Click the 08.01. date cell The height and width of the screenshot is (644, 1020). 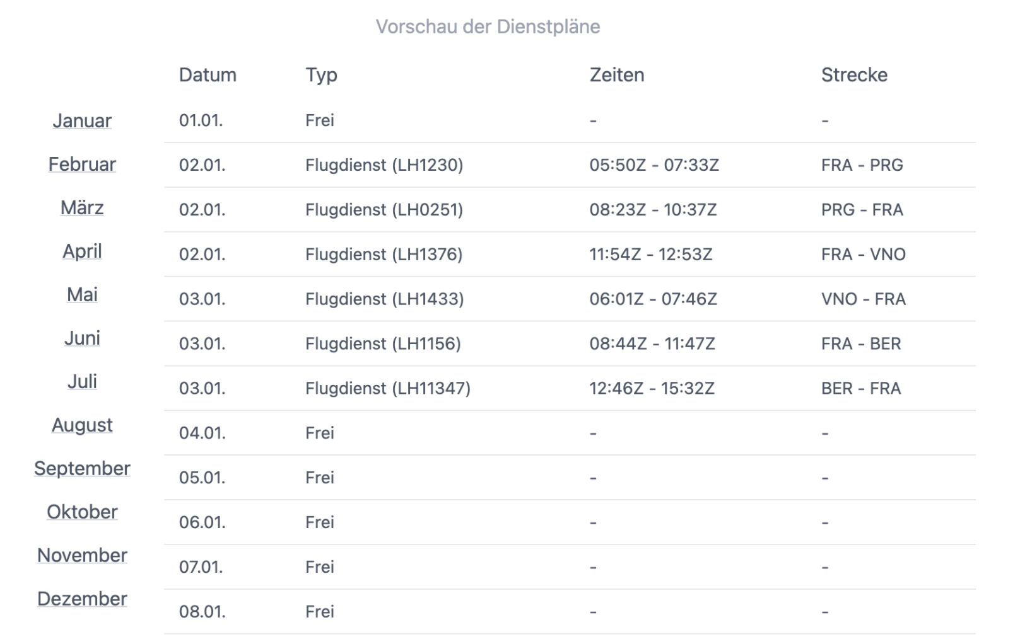[x=202, y=612]
